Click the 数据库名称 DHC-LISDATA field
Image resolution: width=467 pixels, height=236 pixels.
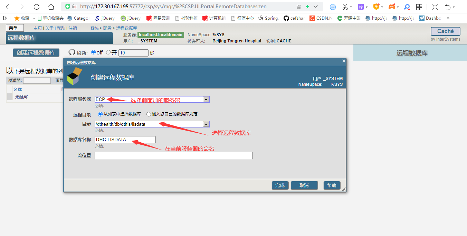(125, 140)
